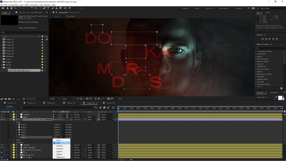Open Mask 4 mode dropdown showing Subtract
This screenshot has height=161, width=286.
57,132
